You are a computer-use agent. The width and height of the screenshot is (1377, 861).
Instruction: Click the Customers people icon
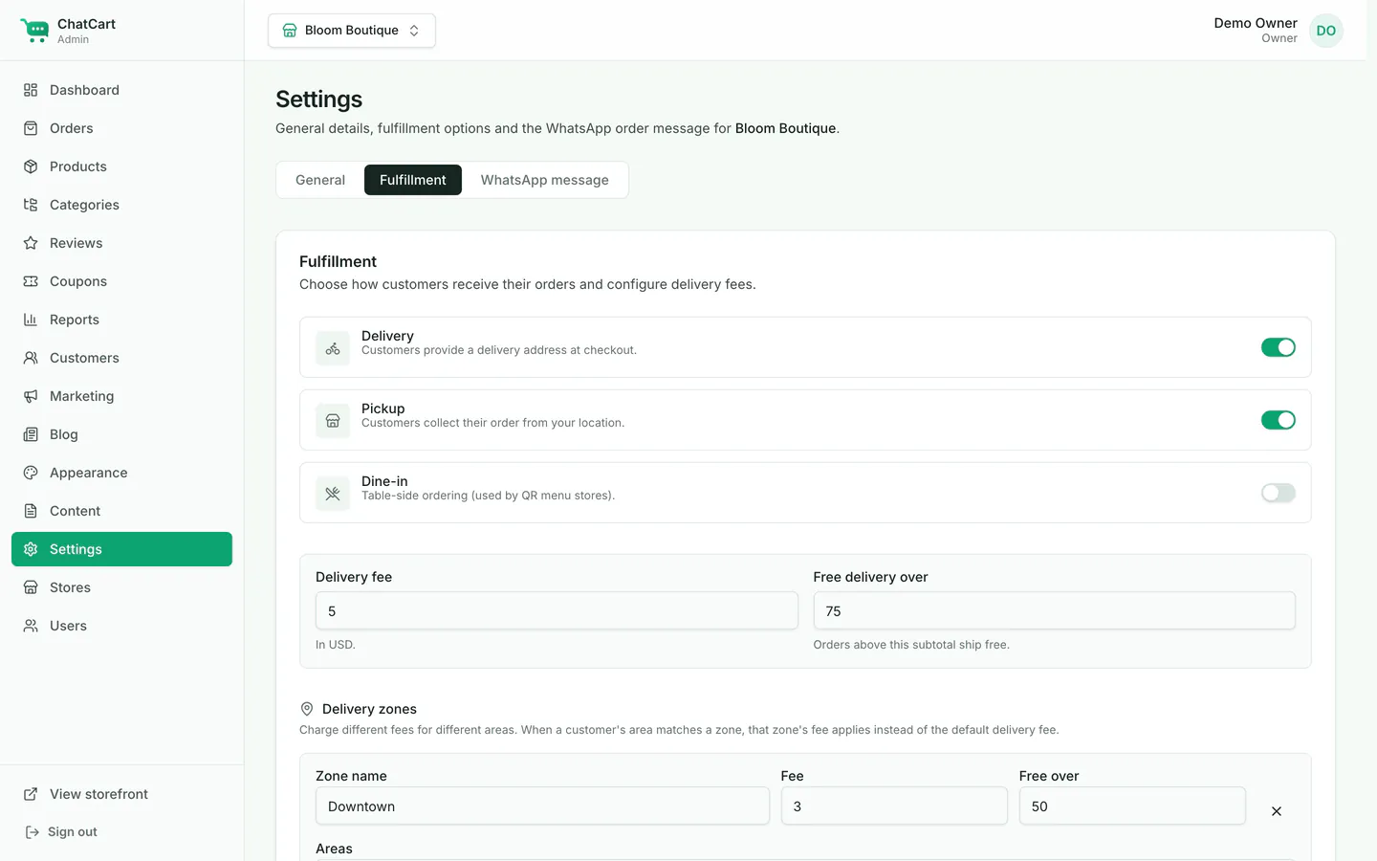31,358
